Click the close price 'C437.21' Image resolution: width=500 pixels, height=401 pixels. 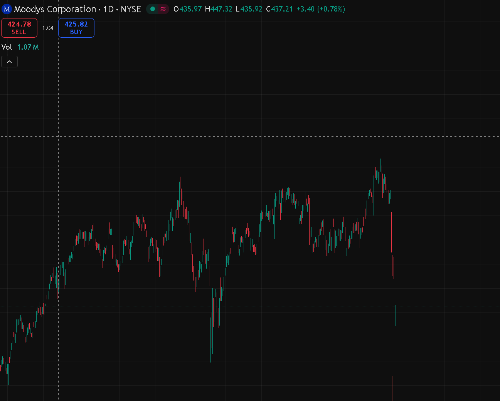tap(279, 9)
